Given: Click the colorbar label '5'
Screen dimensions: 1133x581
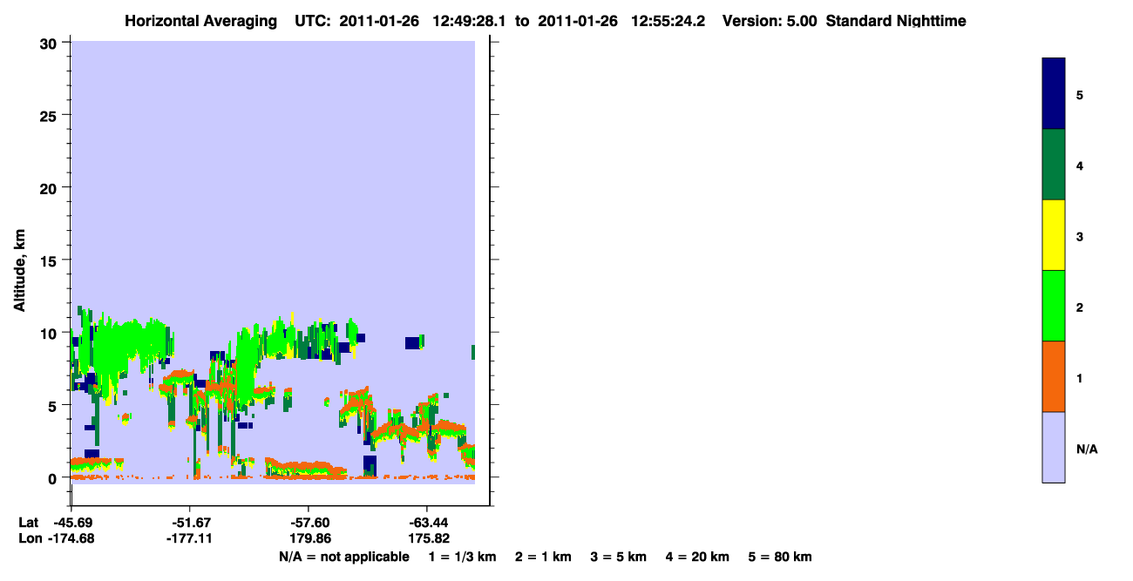Looking at the screenshot, I should [x=1080, y=94].
